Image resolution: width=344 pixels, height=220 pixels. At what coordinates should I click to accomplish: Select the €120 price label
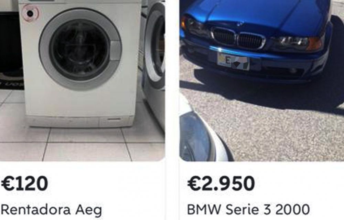pos(24,184)
